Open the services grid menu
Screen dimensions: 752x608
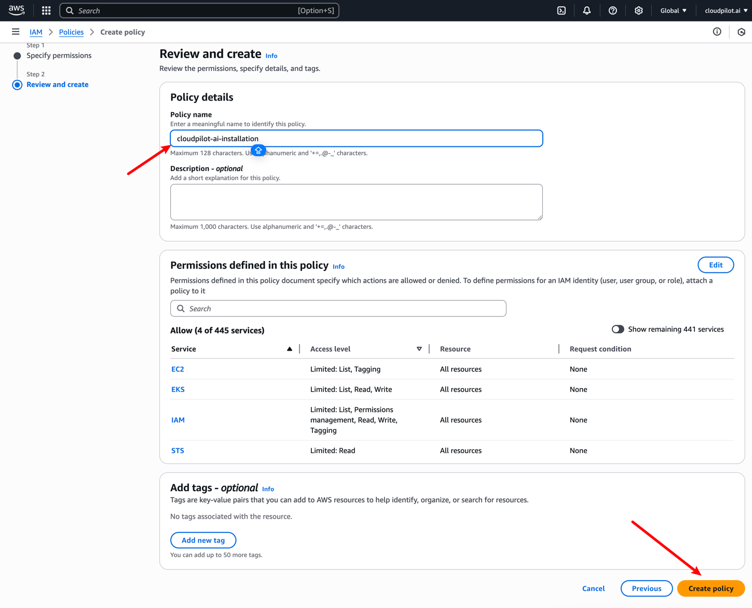[46, 10]
